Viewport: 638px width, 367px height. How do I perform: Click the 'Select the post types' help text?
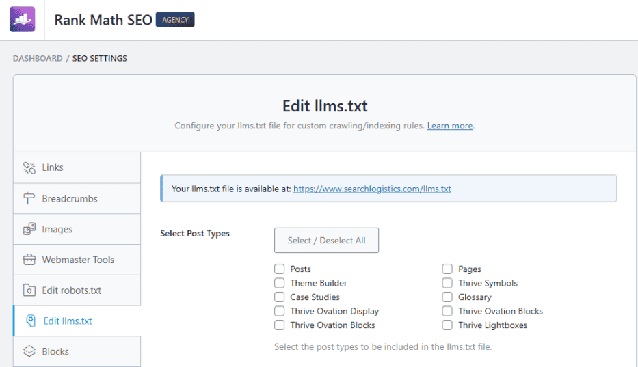pos(383,346)
